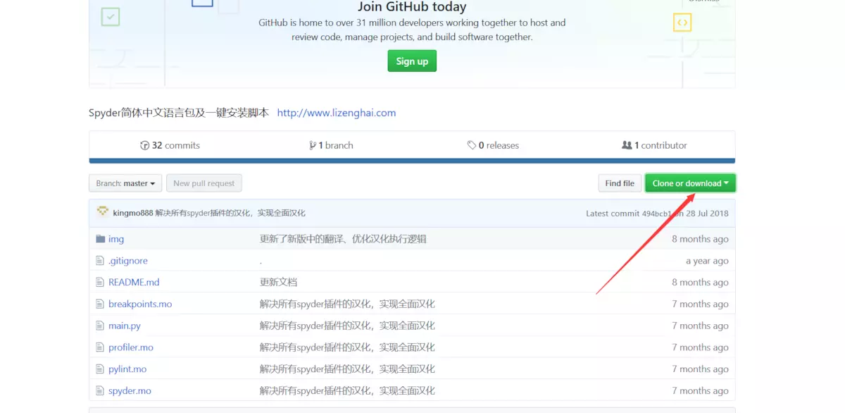Open commit hash 494bcb1
The height and width of the screenshot is (413, 845).
point(656,214)
